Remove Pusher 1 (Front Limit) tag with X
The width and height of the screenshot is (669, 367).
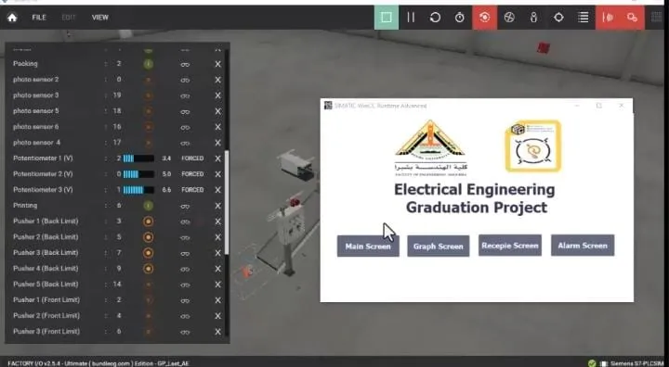pos(218,300)
